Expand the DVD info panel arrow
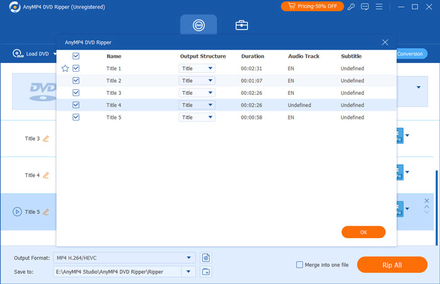This screenshot has width=440, height=284. [x=419, y=87]
